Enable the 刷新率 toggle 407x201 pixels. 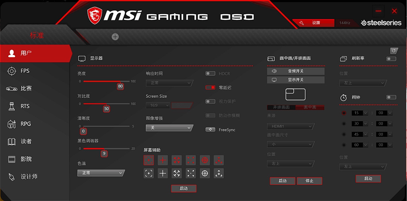391,59
